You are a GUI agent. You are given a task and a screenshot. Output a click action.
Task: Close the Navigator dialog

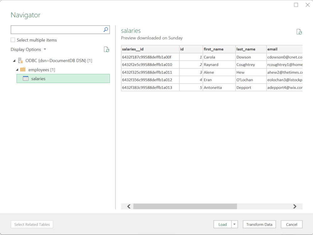coord(307,5)
